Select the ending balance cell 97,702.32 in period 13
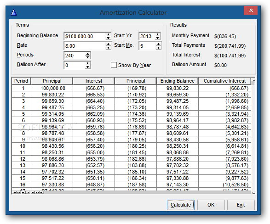Screen dimensions: 270x224 [x=178, y=165]
